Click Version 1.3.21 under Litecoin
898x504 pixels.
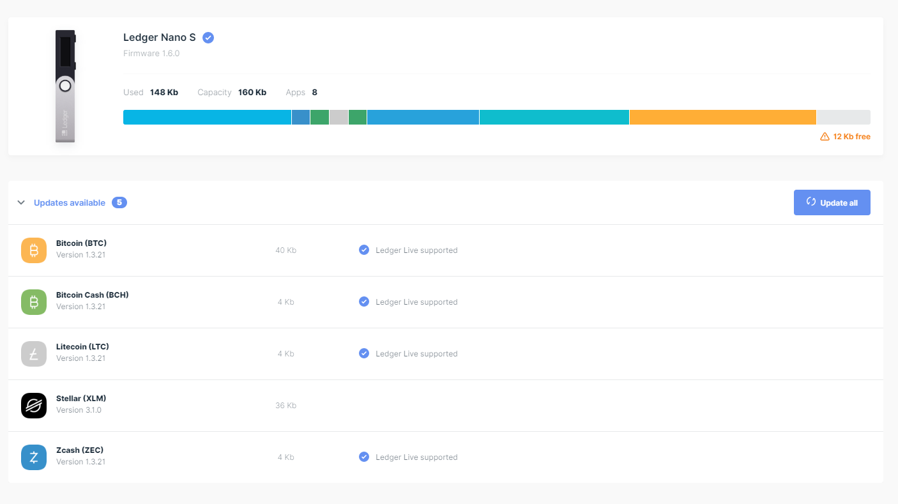click(x=80, y=358)
